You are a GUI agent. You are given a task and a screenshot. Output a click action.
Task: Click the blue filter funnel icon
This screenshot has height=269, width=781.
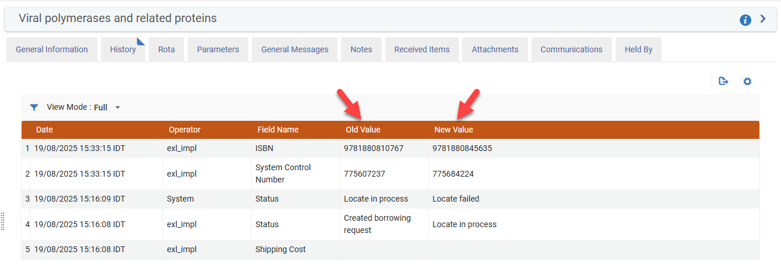coord(34,107)
